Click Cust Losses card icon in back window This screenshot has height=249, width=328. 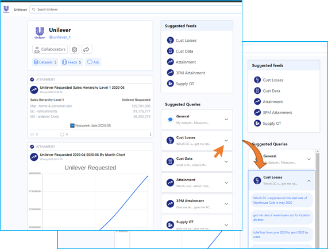(257, 180)
